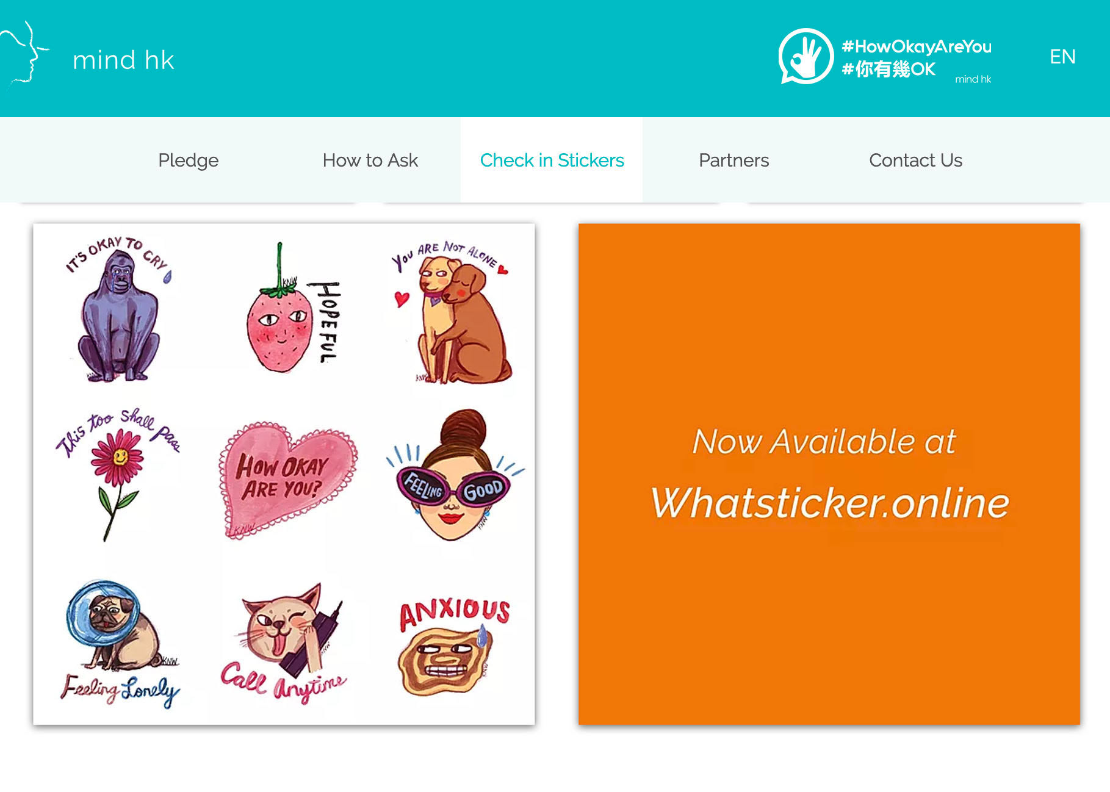Image resolution: width=1110 pixels, height=792 pixels.
Task: Open the How to Ask tab
Action: (x=370, y=160)
